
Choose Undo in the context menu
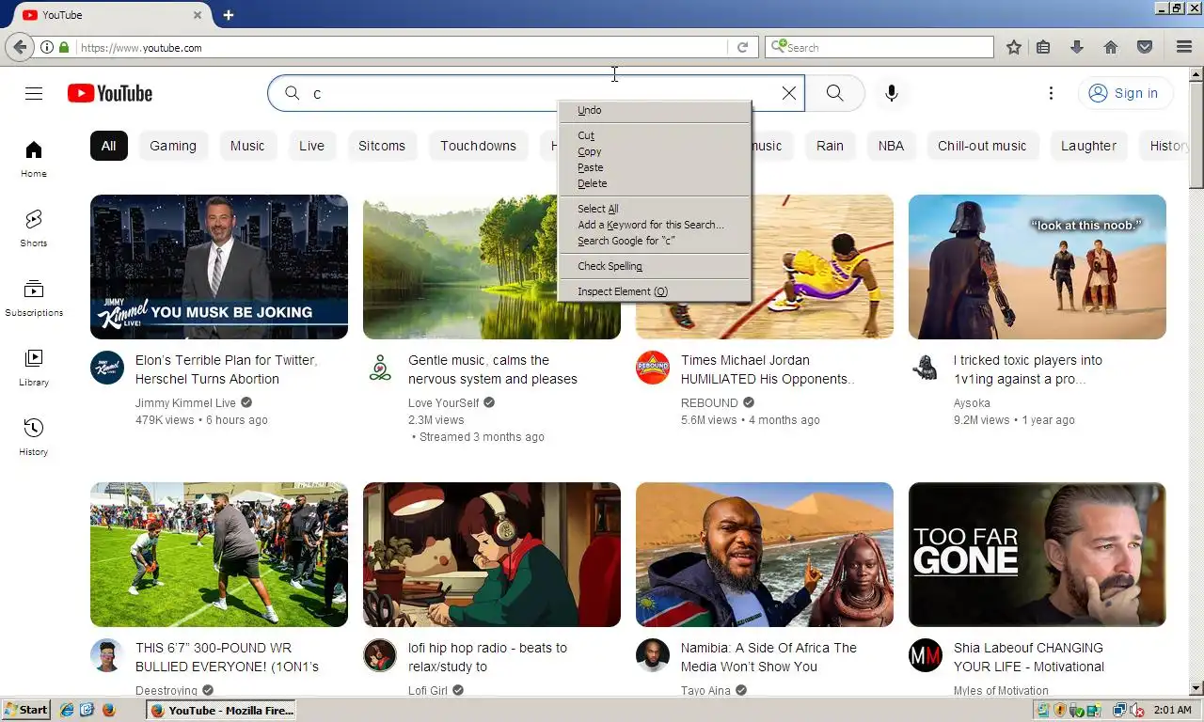pyautogui.click(x=655, y=110)
